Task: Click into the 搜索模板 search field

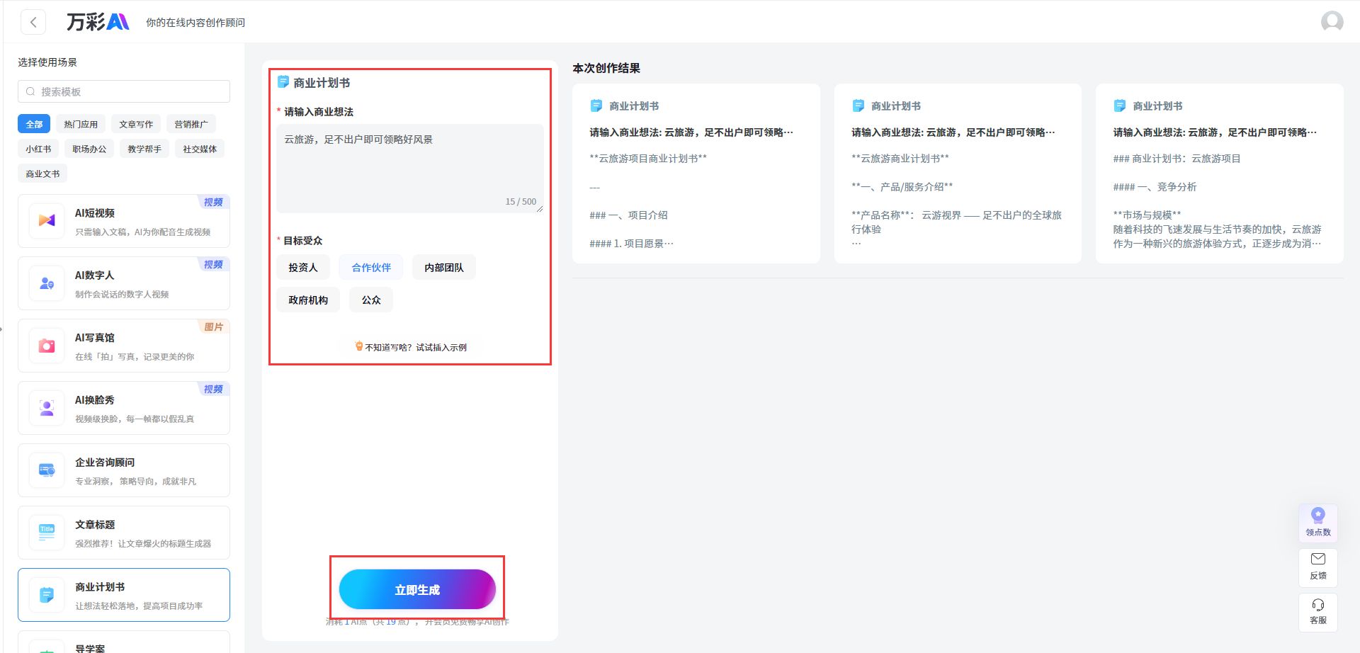Action: pyautogui.click(x=124, y=91)
